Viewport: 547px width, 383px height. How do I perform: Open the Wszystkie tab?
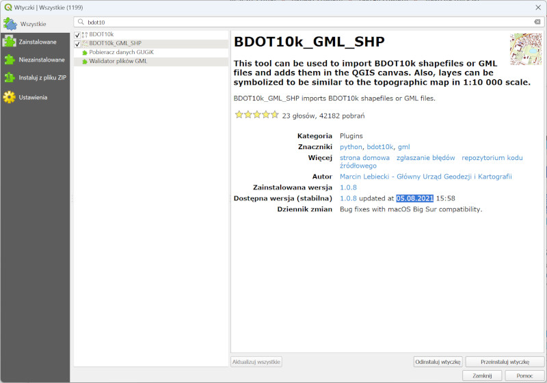pos(36,24)
